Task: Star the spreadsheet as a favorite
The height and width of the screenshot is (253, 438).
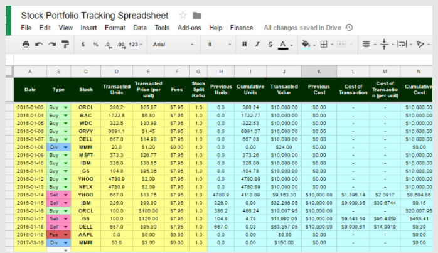Action: click(183, 15)
